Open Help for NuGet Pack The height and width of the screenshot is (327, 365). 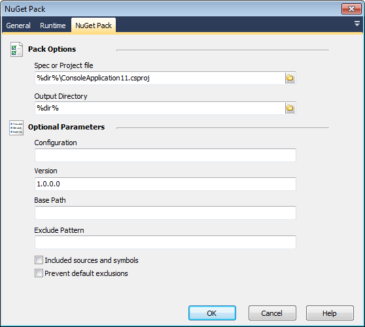click(x=330, y=313)
